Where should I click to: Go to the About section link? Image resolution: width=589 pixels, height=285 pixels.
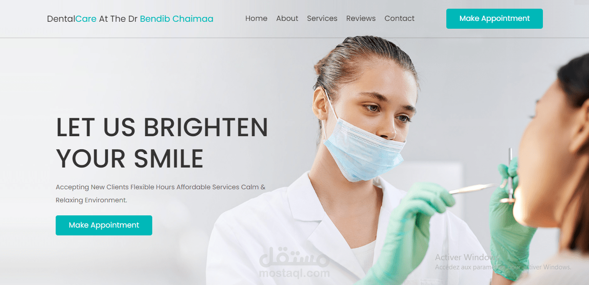[x=287, y=18]
